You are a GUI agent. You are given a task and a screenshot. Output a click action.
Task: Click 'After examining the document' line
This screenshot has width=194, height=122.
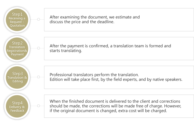click(x=95, y=17)
